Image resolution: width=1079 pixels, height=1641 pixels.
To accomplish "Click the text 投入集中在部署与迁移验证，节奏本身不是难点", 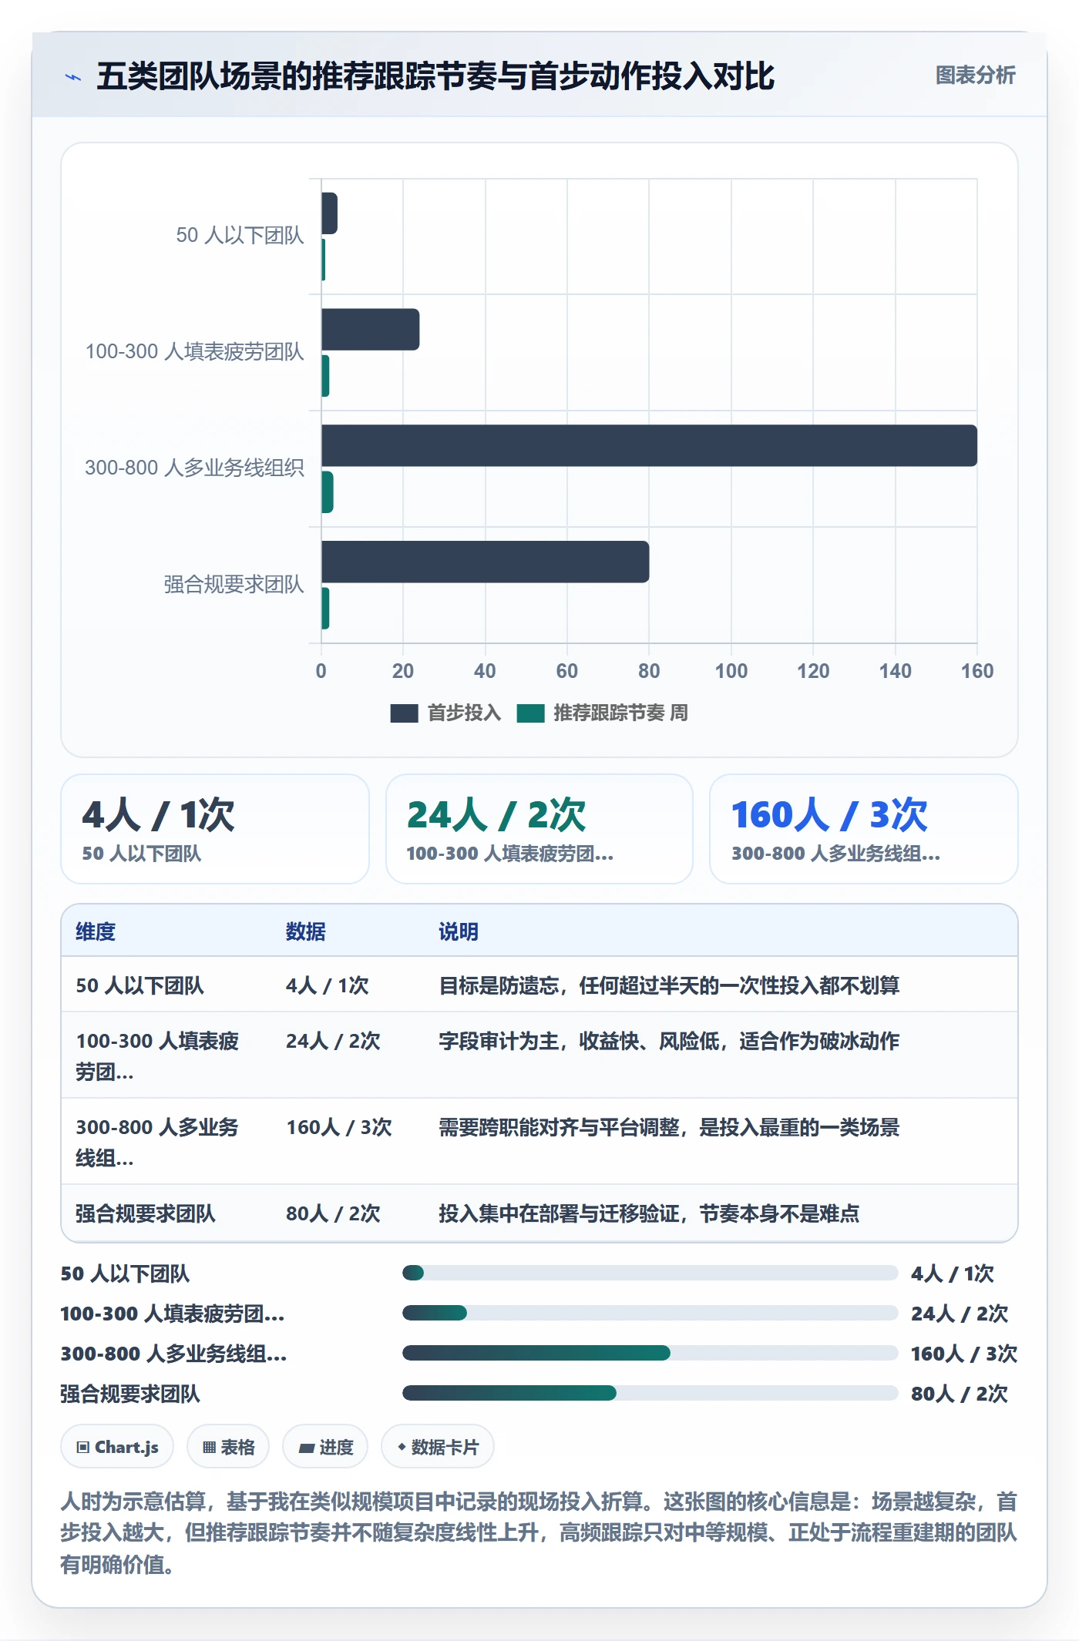I will (x=649, y=1213).
